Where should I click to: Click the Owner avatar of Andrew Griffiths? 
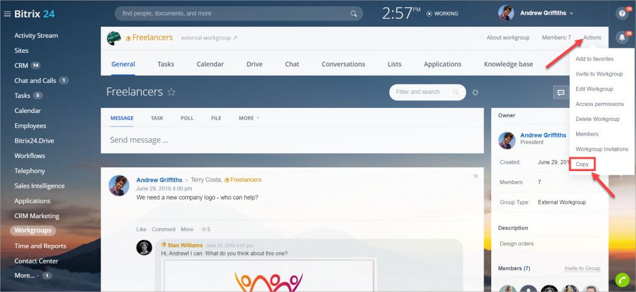507,140
